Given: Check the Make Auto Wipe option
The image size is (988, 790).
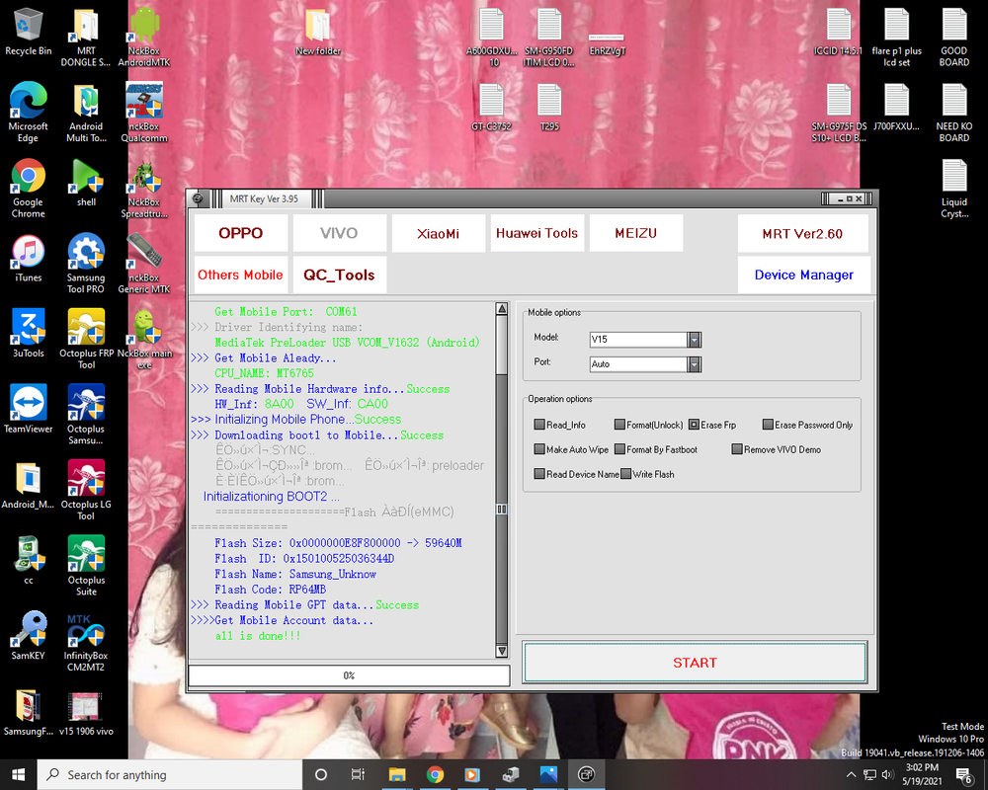Looking at the screenshot, I should 539,449.
